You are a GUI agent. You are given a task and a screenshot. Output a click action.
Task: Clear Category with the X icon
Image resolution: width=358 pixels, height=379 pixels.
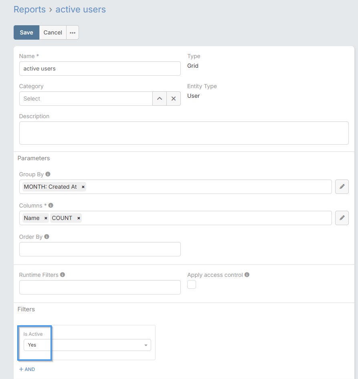coord(174,99)
